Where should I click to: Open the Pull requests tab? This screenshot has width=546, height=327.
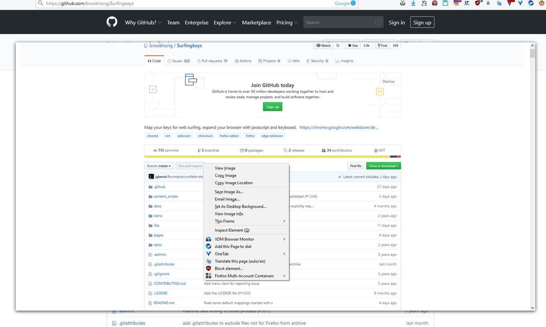[x=212, y=61]
